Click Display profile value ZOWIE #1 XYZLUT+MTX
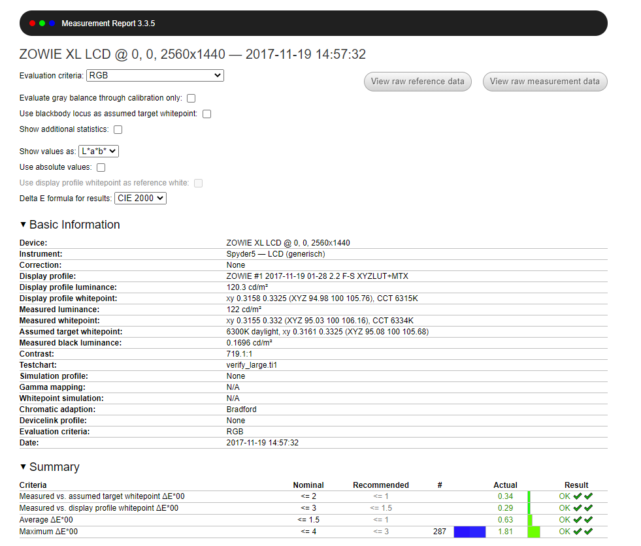Viewport: 641px width, 546px height. click(317, 276)
